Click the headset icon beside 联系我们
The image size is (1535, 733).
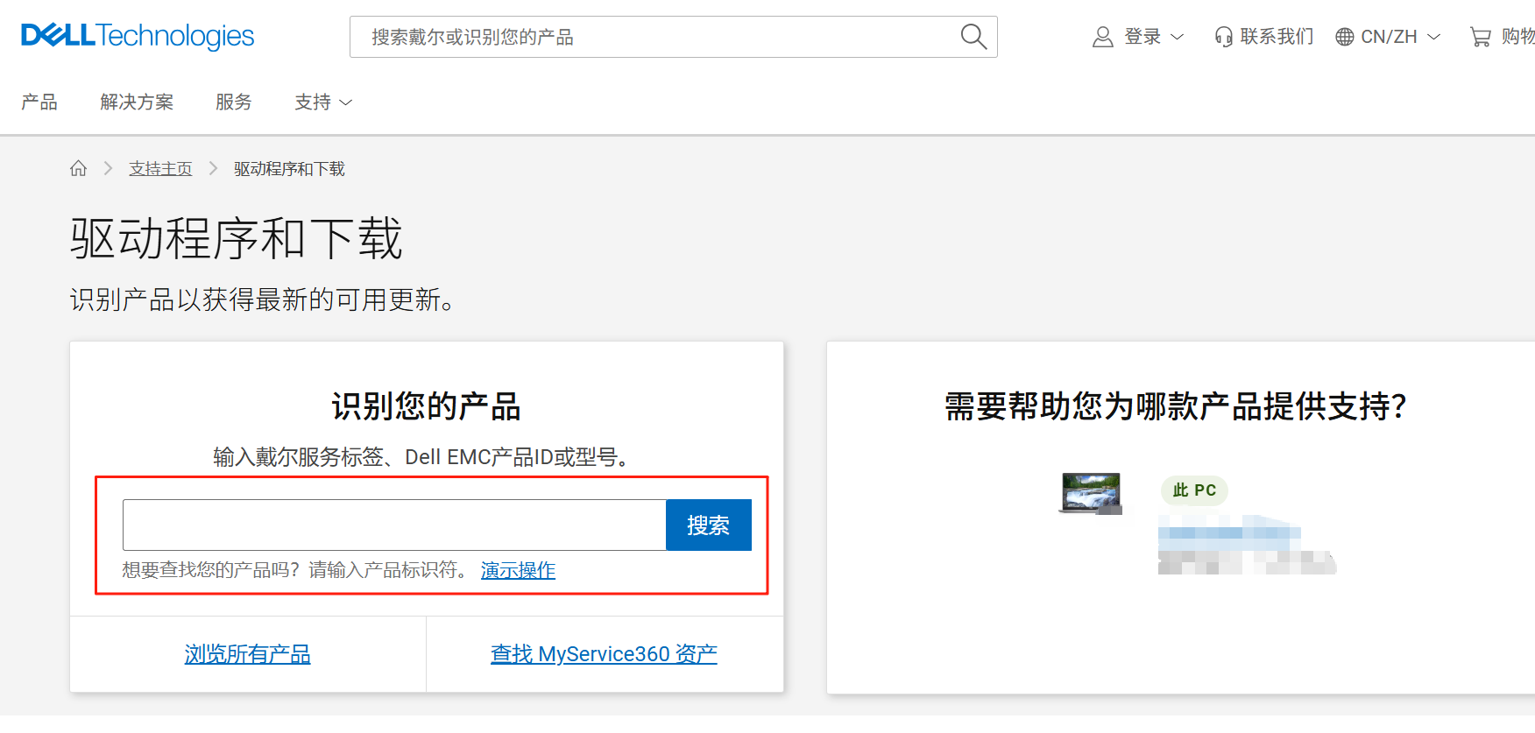[x=1223, y=37]
